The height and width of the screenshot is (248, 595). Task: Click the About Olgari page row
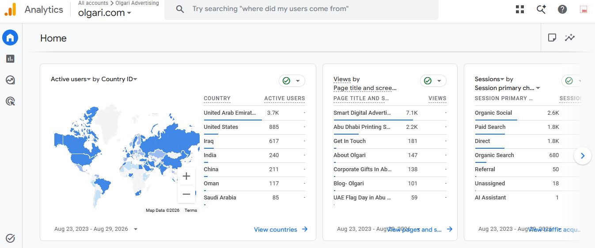[x=390, y=155]
